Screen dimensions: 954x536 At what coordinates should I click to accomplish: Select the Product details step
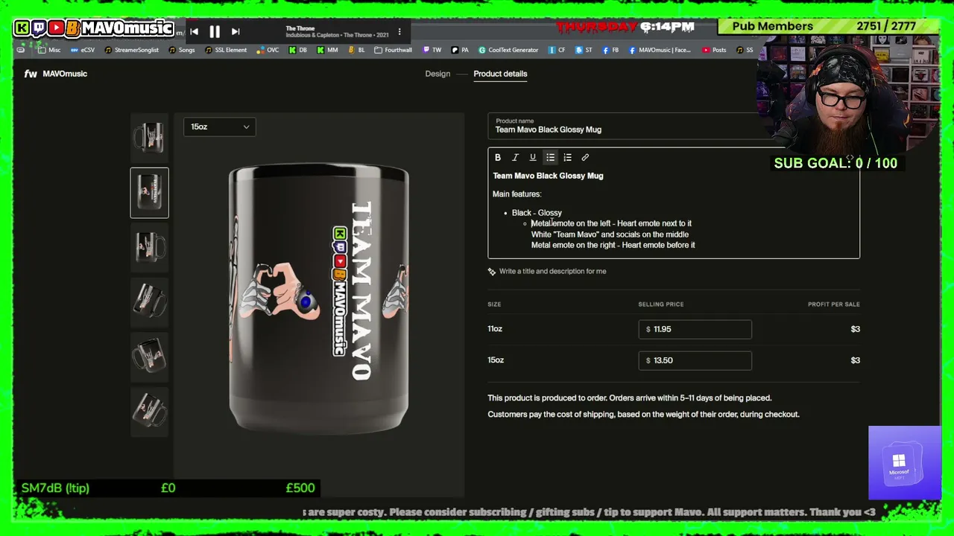pos(500,74)
